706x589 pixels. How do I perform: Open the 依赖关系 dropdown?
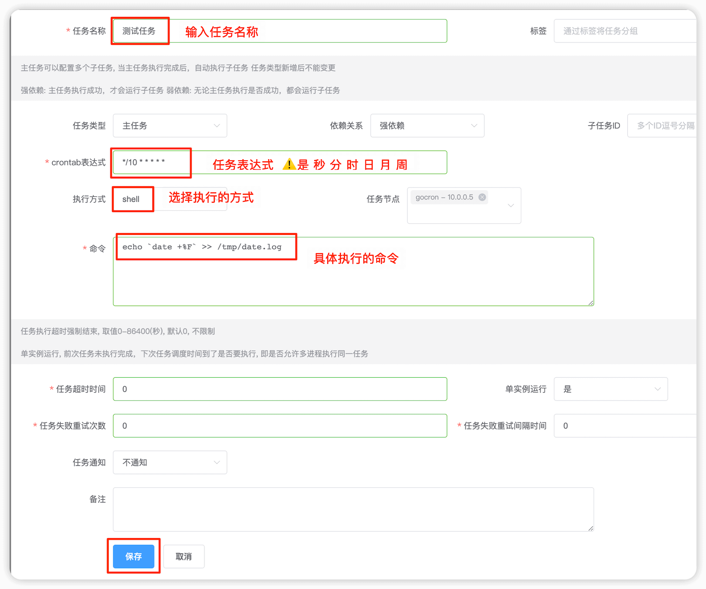click(427, 125)
